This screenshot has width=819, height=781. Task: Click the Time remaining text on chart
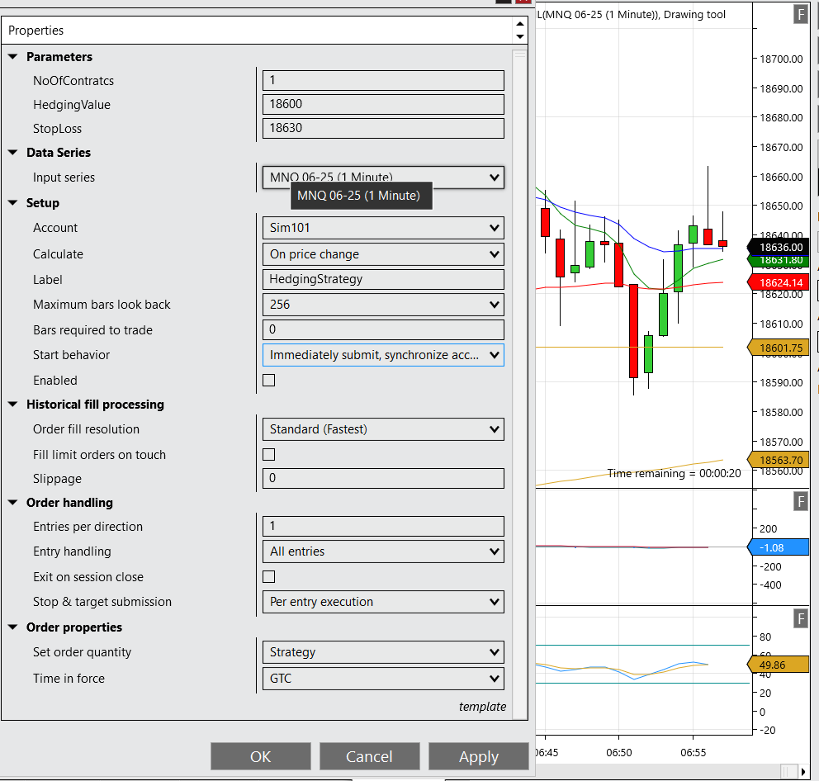tap(674, 473)
